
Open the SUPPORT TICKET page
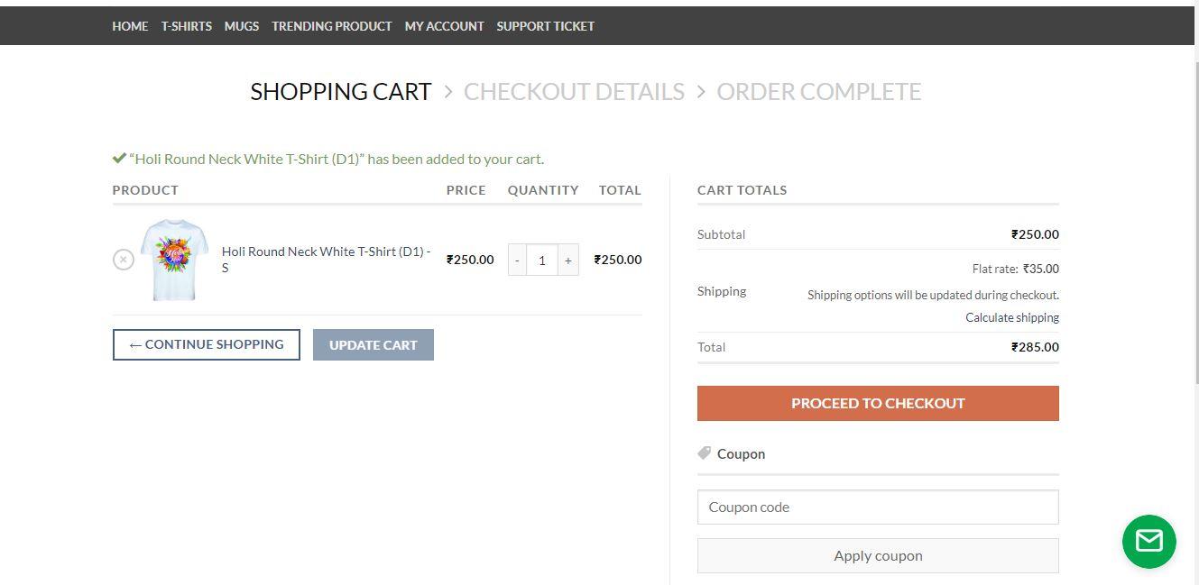click(545, 26)
